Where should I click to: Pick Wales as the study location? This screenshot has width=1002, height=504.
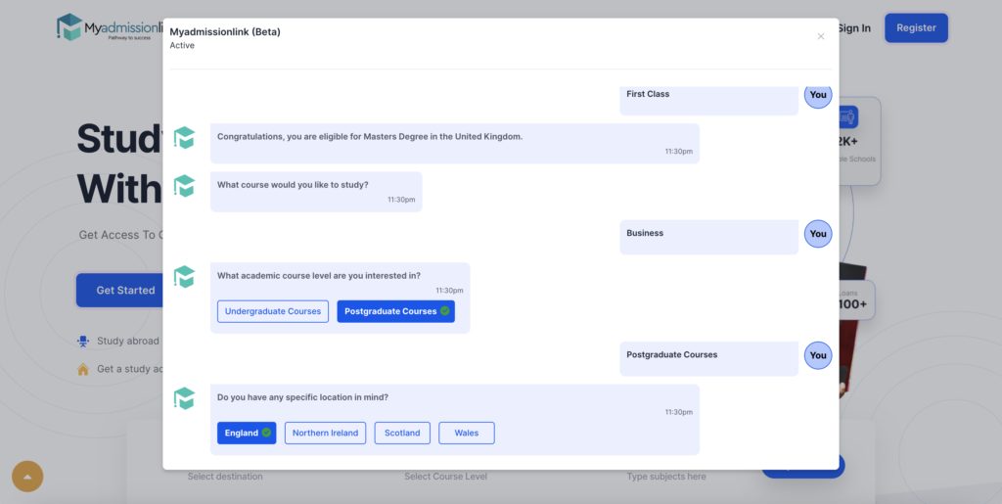click(467, 433)
